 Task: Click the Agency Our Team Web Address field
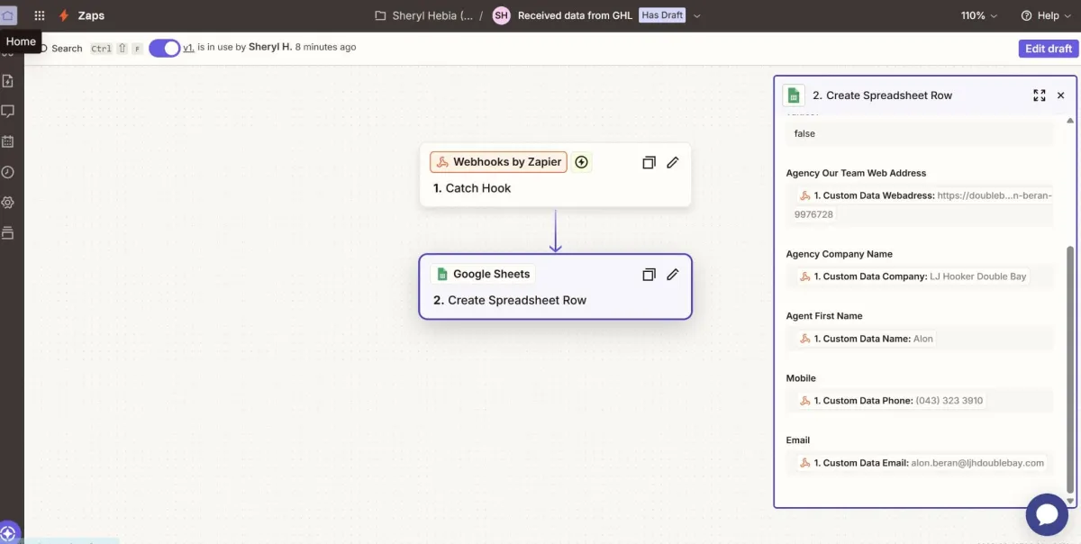[x=919, y=205]
